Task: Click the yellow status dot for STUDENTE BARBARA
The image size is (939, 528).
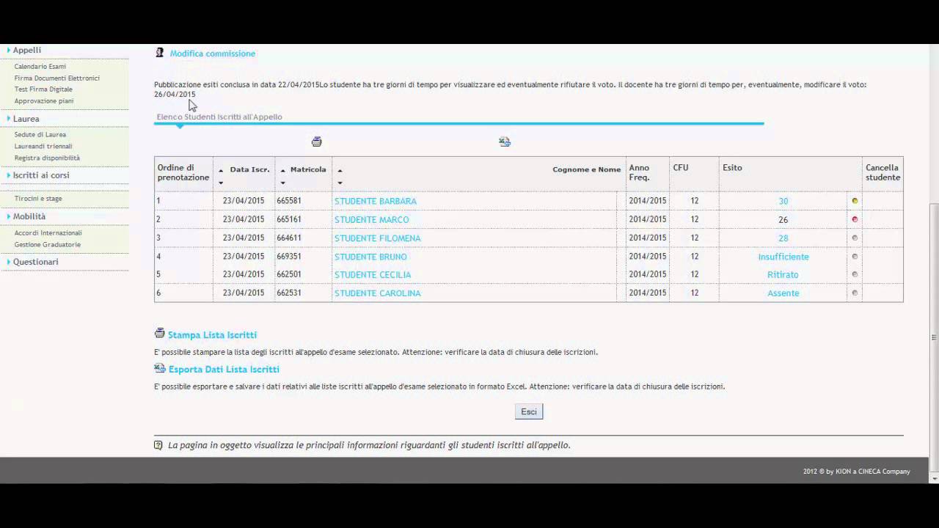Action: click(x=855, y=201)
